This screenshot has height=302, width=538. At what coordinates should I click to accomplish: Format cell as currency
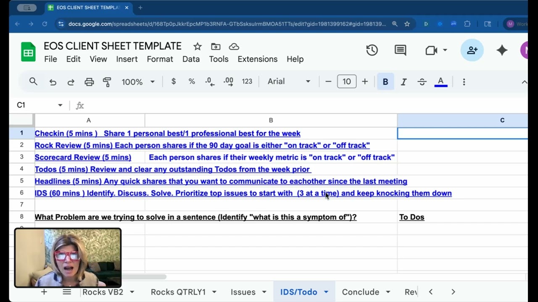[x=174, y=82]
